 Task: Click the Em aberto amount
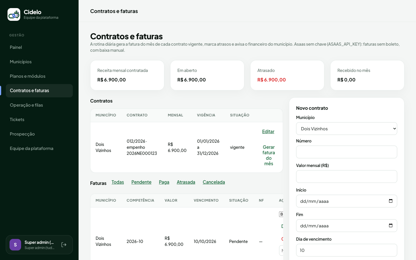192,80
